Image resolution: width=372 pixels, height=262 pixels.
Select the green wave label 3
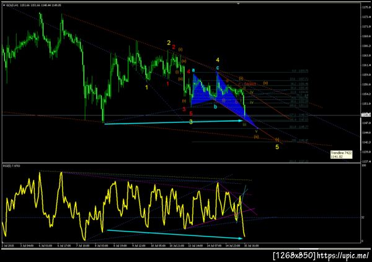191,122
